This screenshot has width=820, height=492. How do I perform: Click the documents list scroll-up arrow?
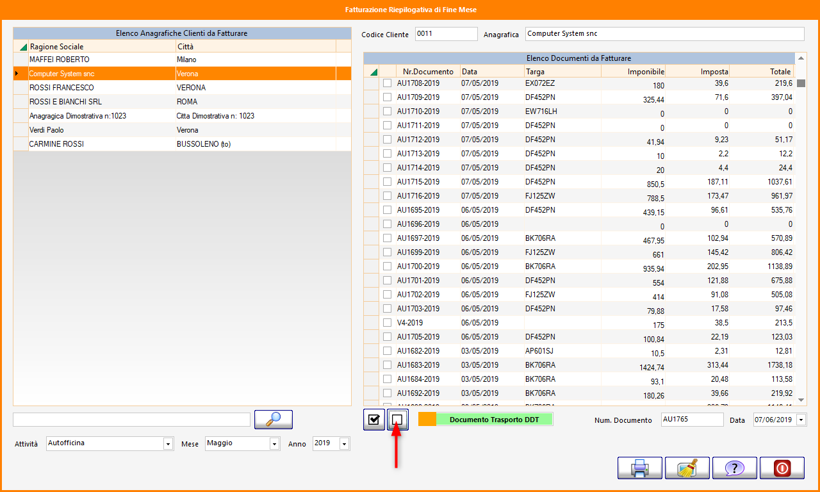point(800,58)
